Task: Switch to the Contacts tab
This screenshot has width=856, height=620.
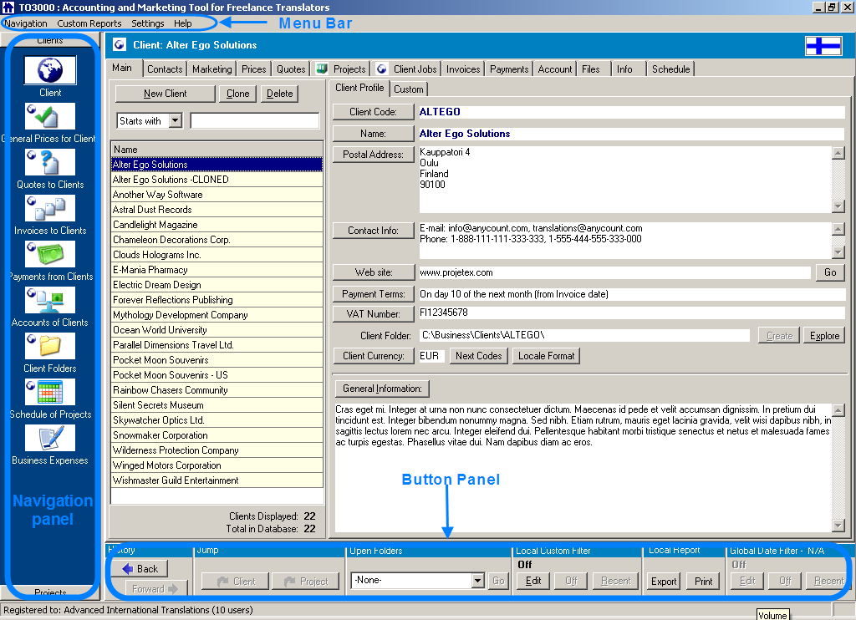Action: (x=164, y=69)
